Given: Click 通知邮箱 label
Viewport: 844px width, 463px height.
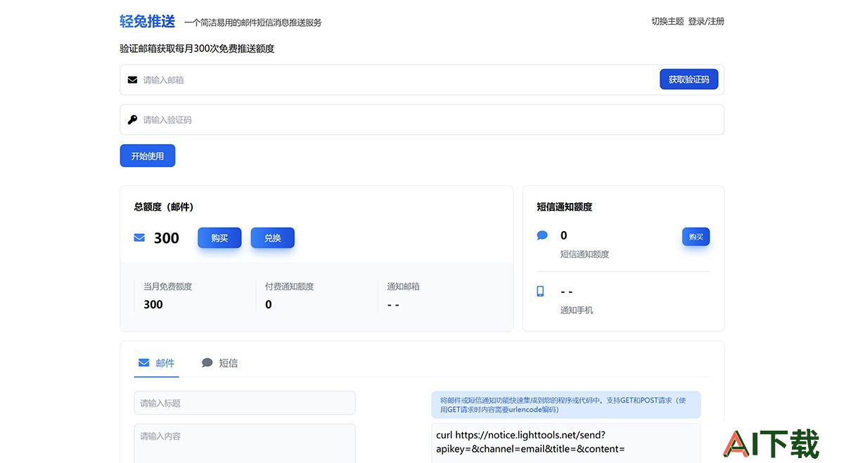Looking at the screenshot, I should coord(404,287).
